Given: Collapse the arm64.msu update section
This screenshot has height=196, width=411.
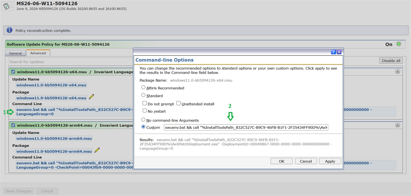Looking at the screenshot, I should [398, 125].
